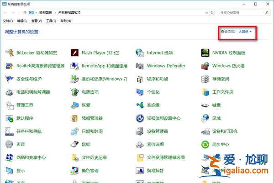Screen dimensions: 274x183
Task: Open the 家庭组 icon
Action: tap(140, 105)
